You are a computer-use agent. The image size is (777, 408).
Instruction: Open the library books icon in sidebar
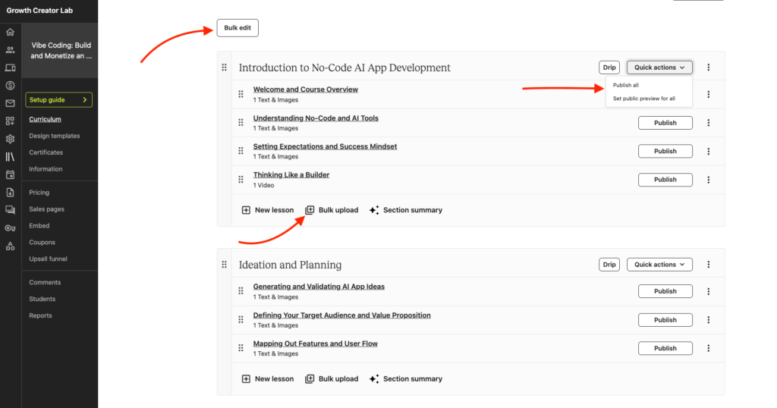click(10, 157)
